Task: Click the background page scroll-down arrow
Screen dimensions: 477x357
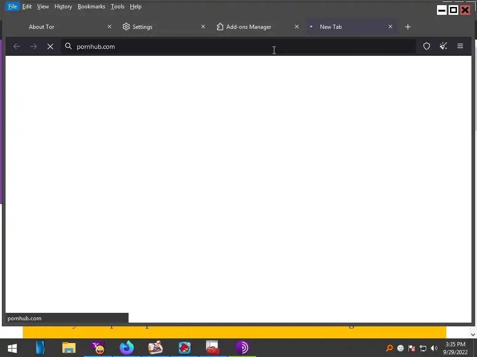Action: point(473,335)
